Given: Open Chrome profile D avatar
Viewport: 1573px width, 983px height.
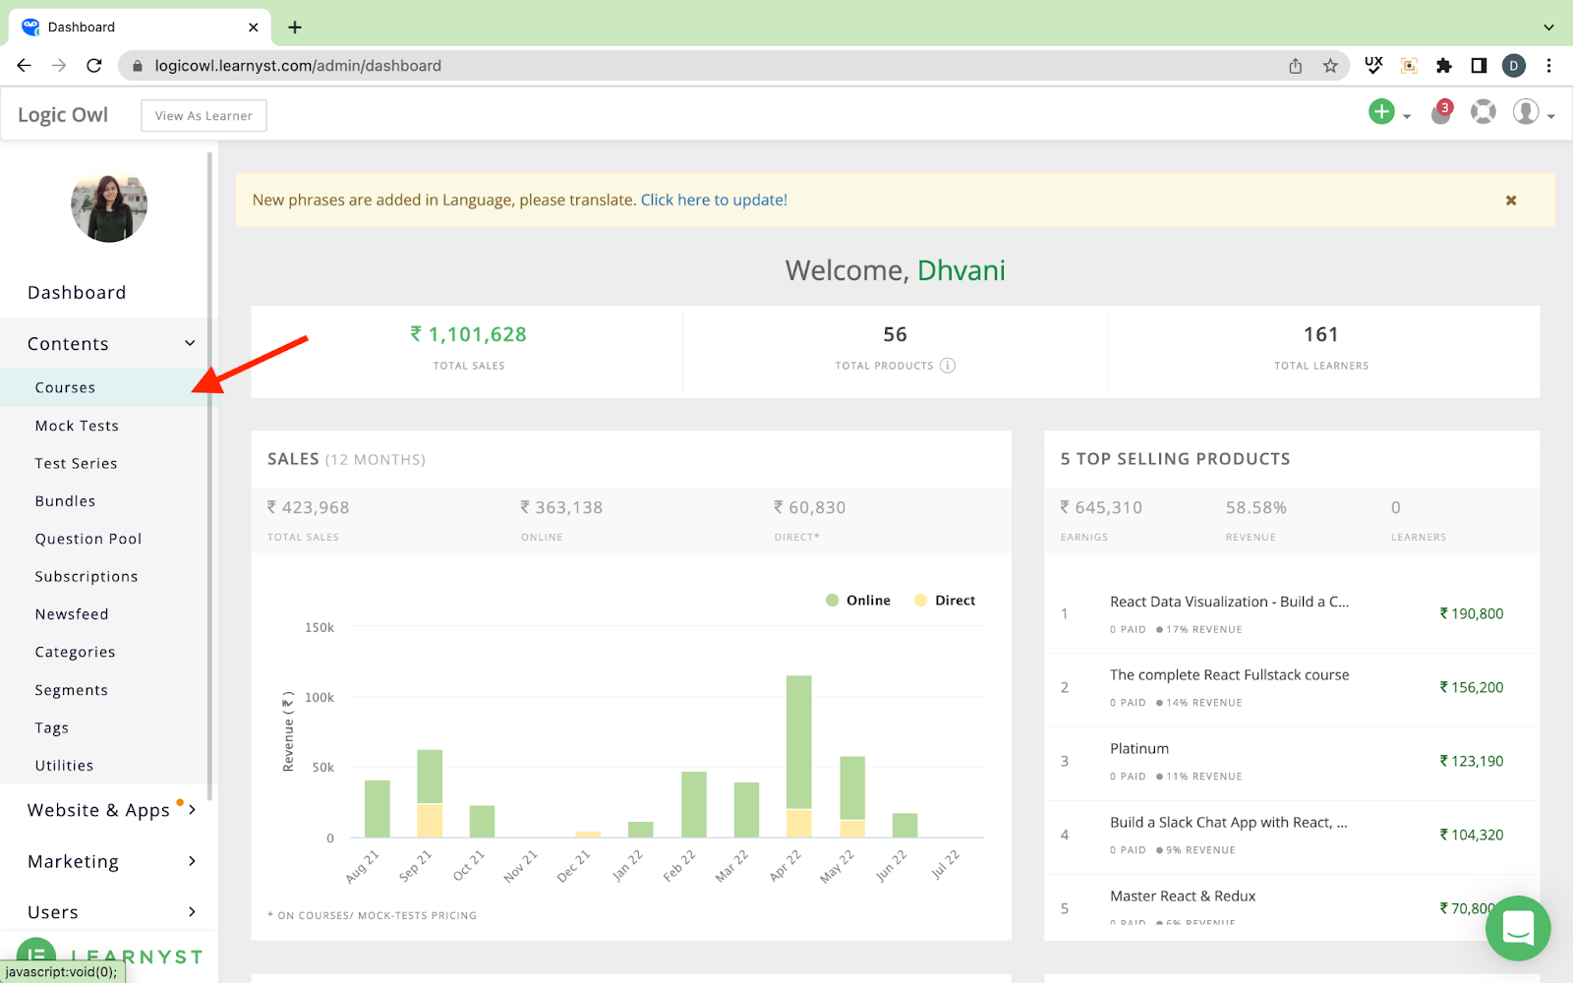Looking at the screenshot, I should click(1514, 66).
